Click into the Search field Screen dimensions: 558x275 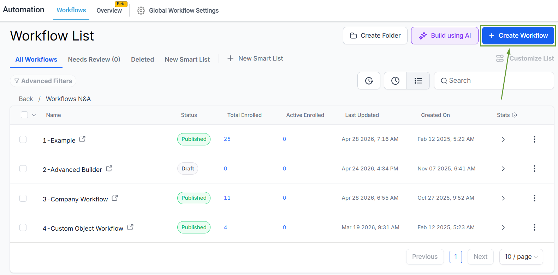pyautogui.click(x=494, y=81)
